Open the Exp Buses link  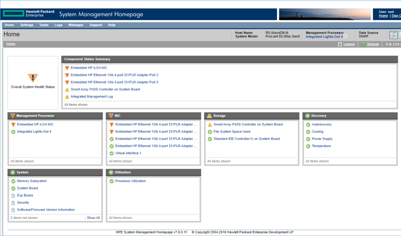(25, 195)
